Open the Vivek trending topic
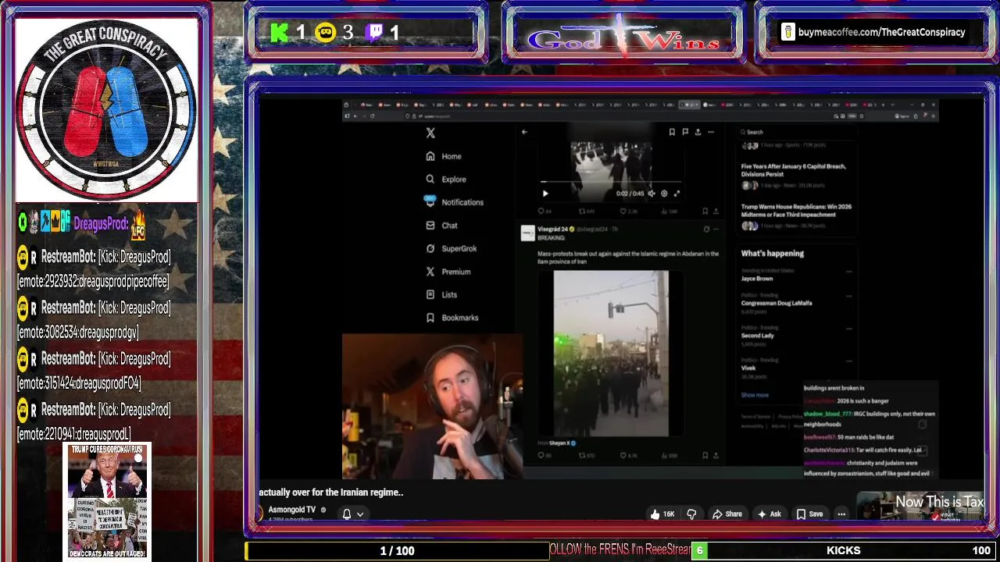 [x=749, y=368]
